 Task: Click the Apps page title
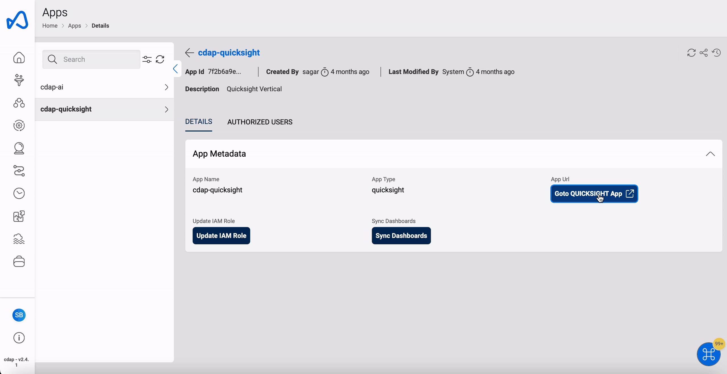pos(55,13)
